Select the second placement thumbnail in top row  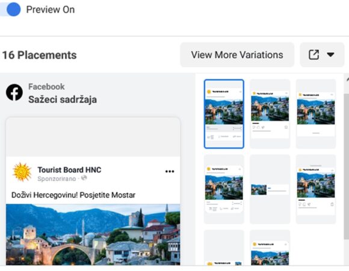coord(270,114)
